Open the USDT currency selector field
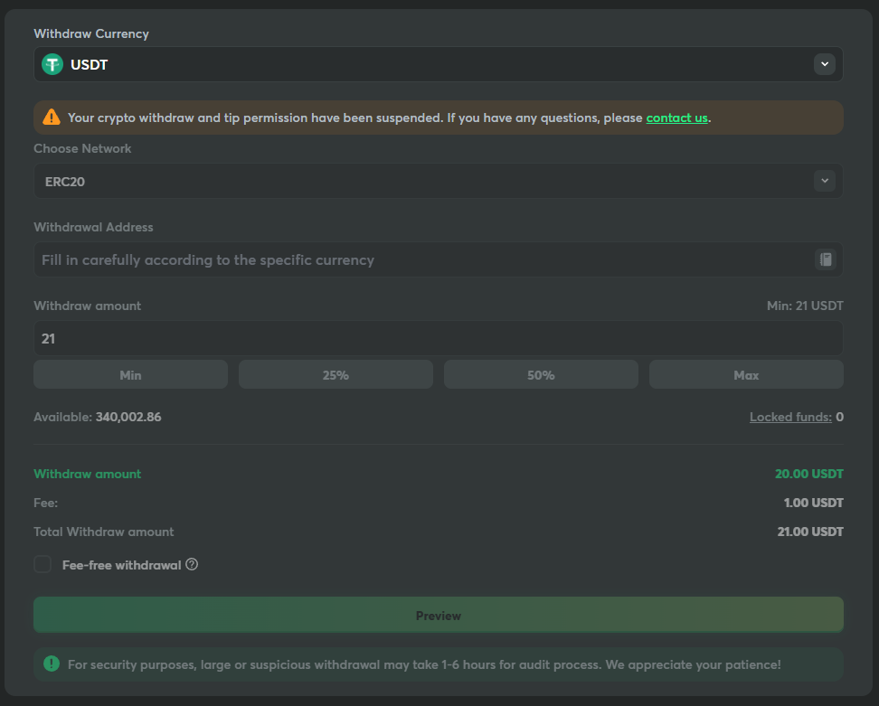The height and width of the screenshot is (706, 879). pyautogui.click(x=425, y=64)
